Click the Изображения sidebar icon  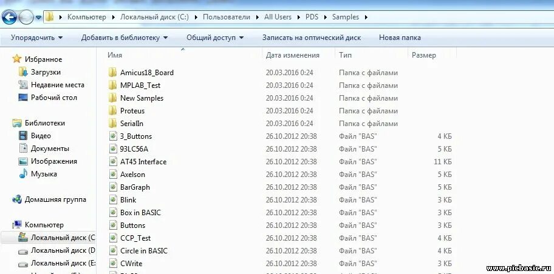[x=23, y=161]
